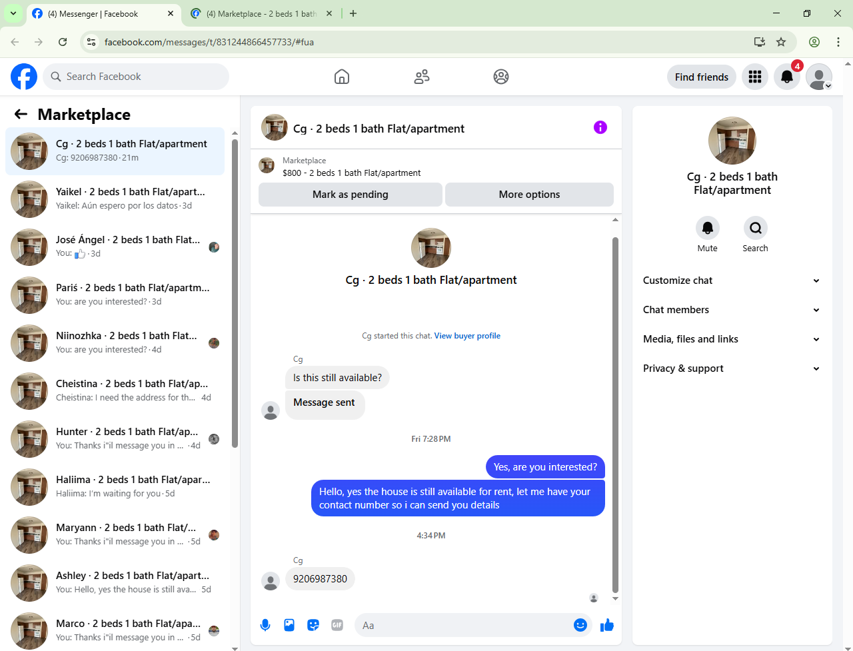Click the listing thumbnail in right panel
The width and height of the screenshot is (853, 651).
coord(732,141)
